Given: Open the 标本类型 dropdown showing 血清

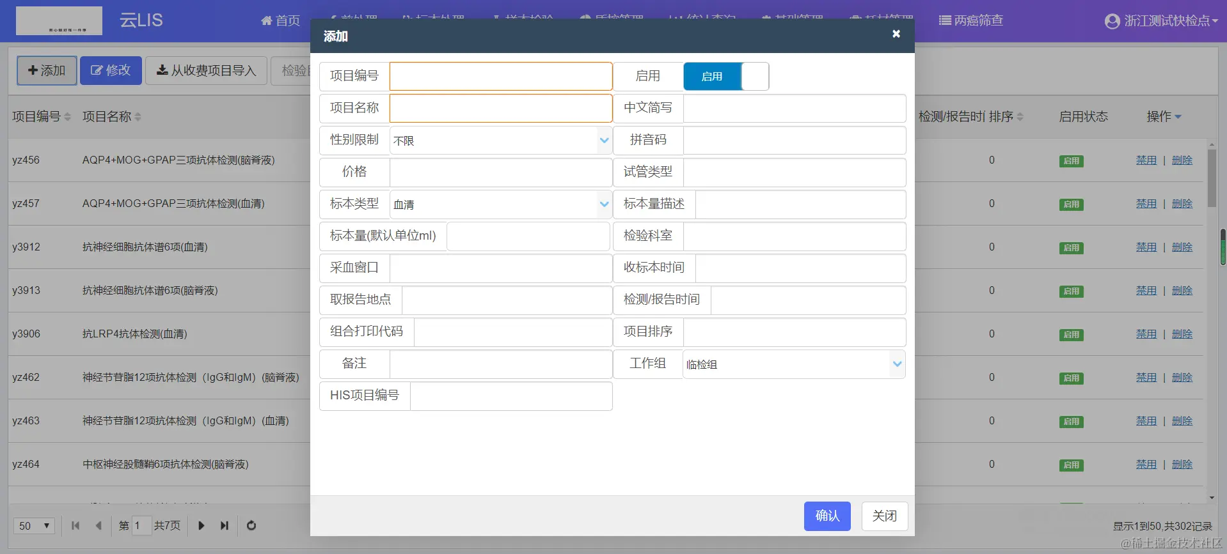Looking at the screenshot, I should (501, 204).
